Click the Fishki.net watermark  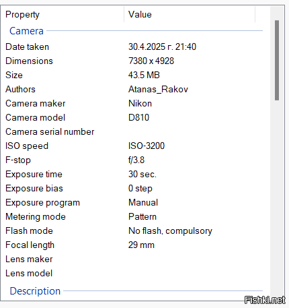coord(265,300)
